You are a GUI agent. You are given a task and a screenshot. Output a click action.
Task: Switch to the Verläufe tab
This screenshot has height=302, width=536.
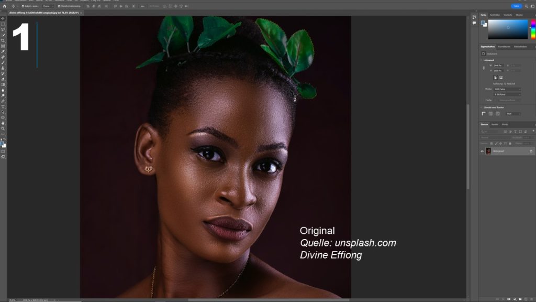[508, 15]
